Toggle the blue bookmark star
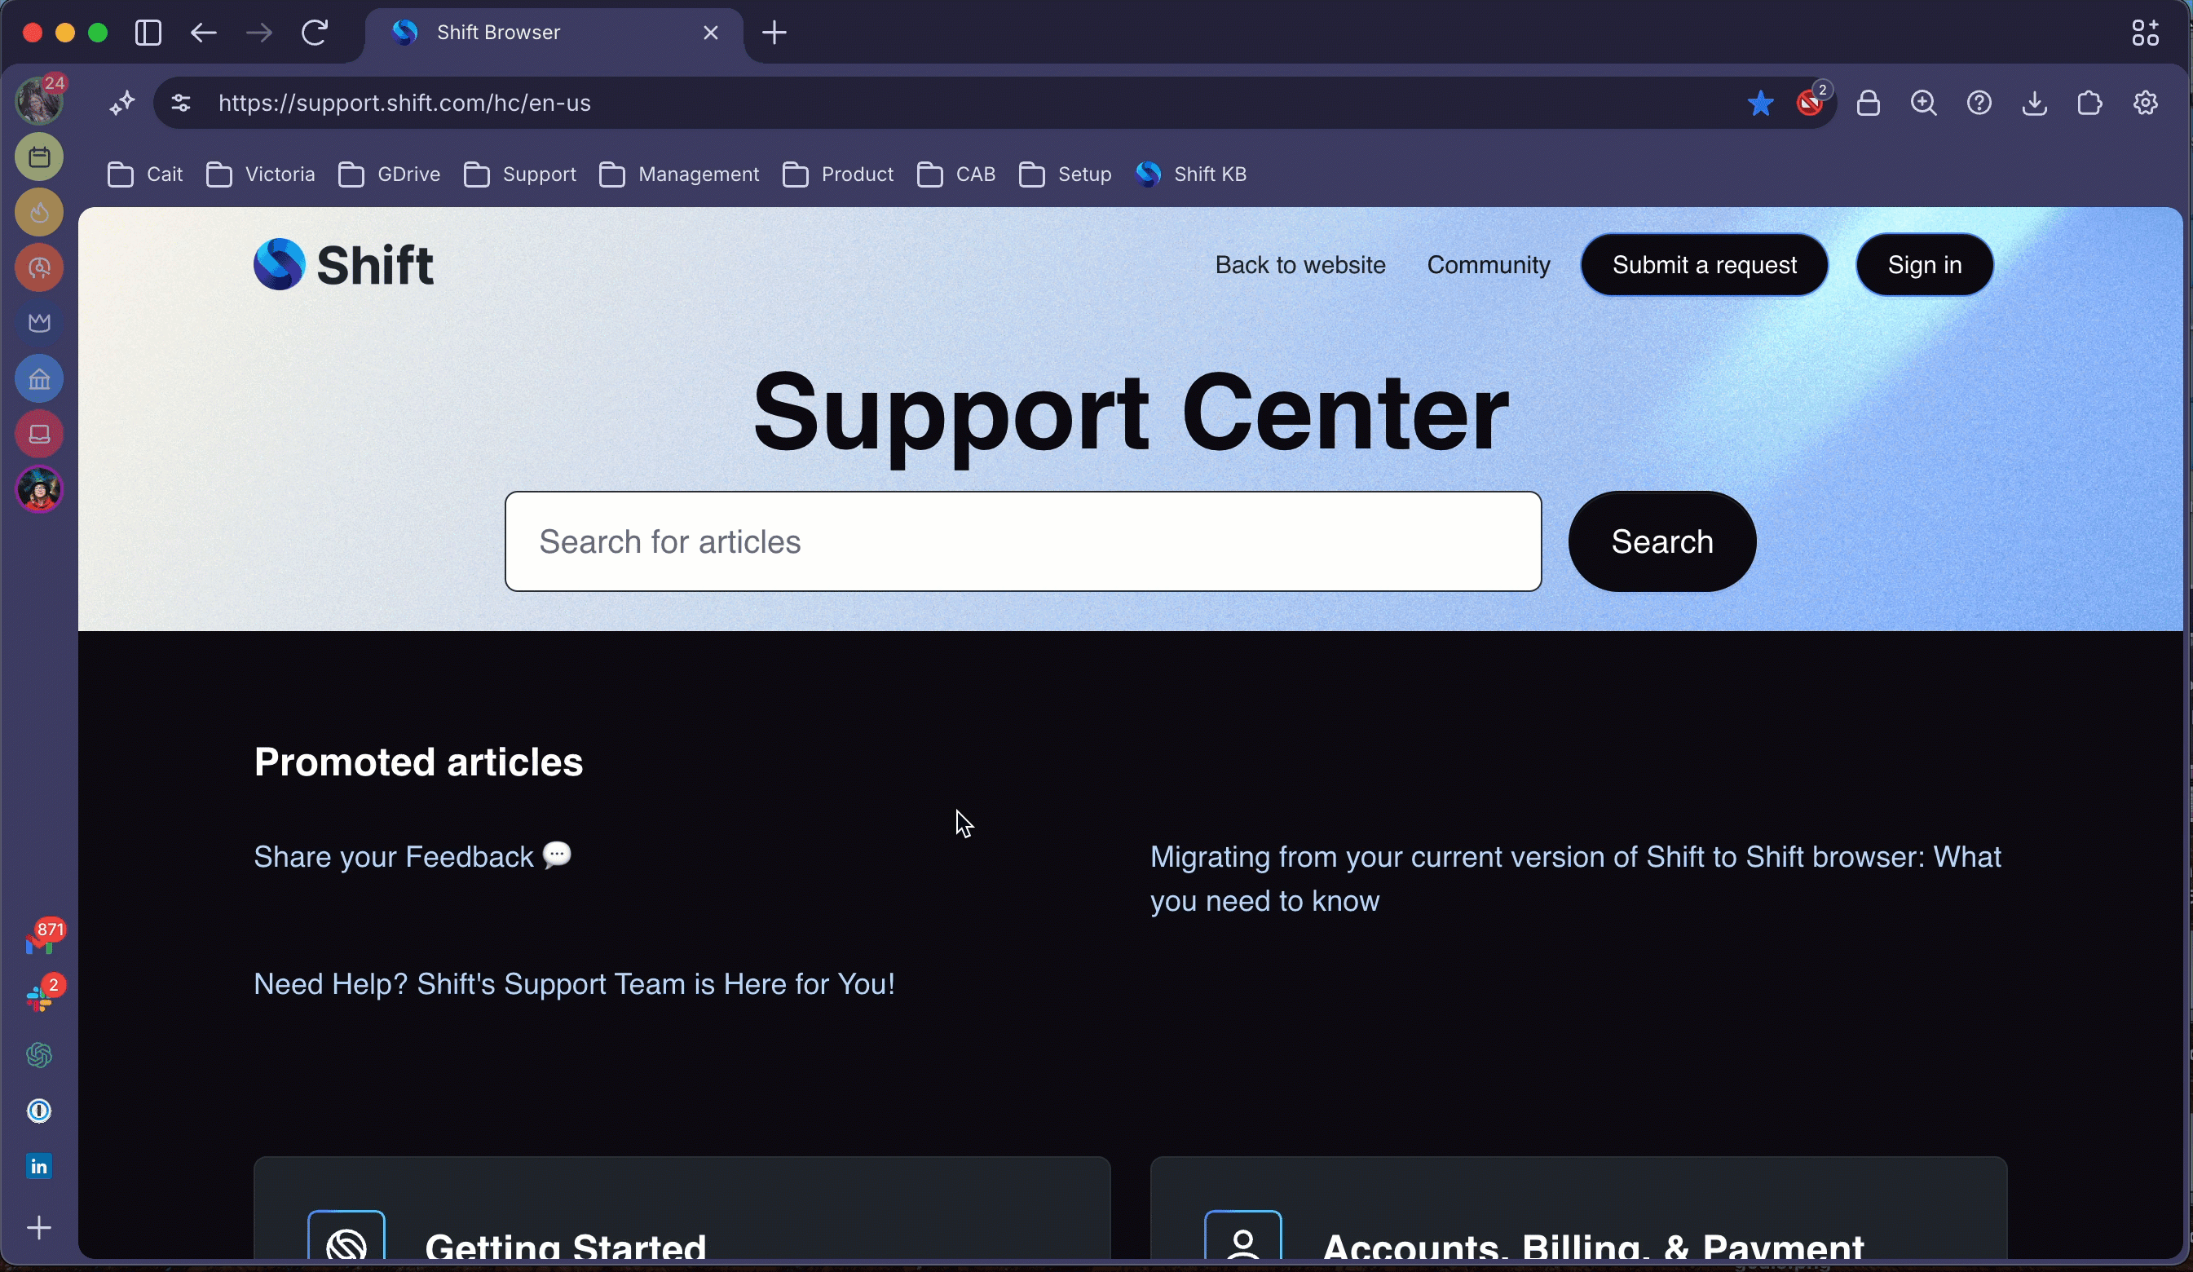 pos(1759,104)
